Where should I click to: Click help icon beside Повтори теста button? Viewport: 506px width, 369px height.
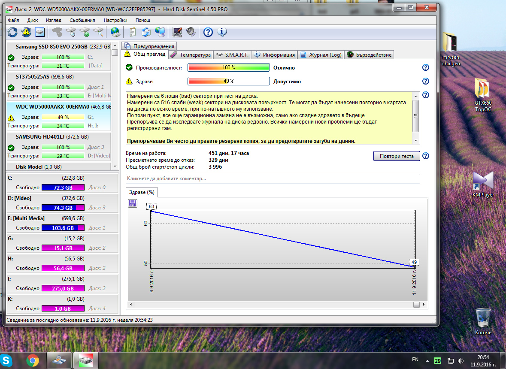point(426,156)
